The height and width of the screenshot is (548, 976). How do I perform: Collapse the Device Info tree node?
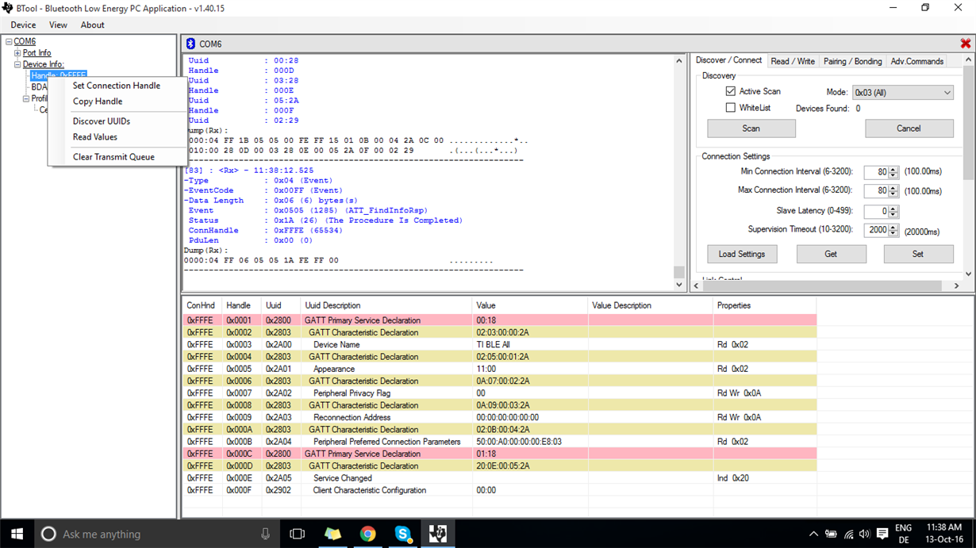coord(18,64)
